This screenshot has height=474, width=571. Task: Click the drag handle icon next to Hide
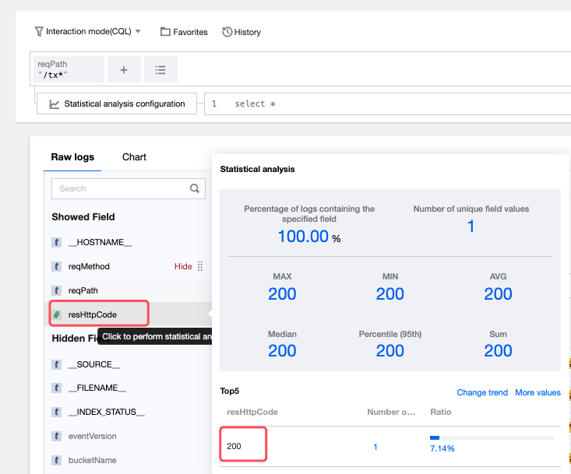200,266
